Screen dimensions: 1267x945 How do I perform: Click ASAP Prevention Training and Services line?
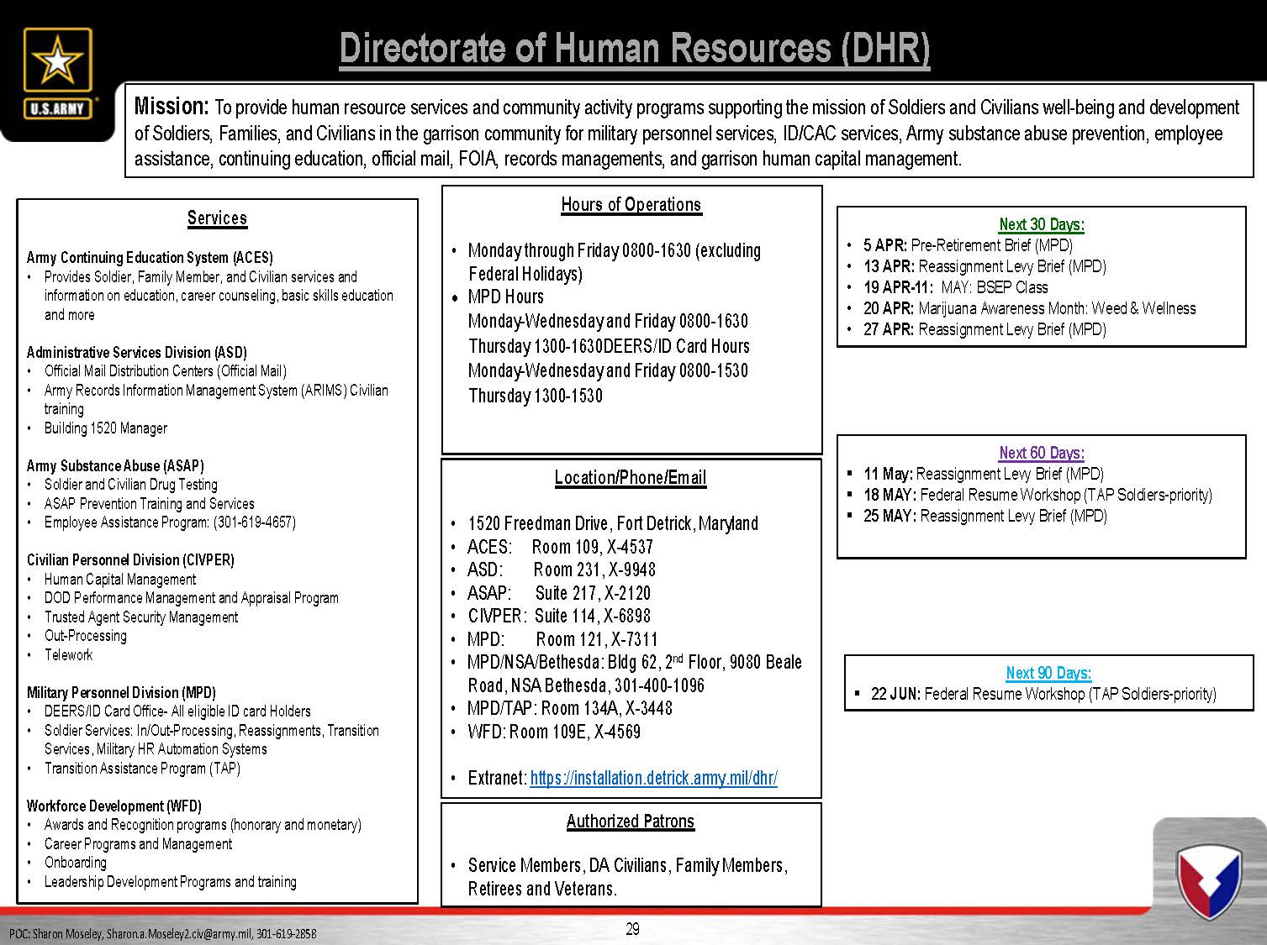click(149, 503)
